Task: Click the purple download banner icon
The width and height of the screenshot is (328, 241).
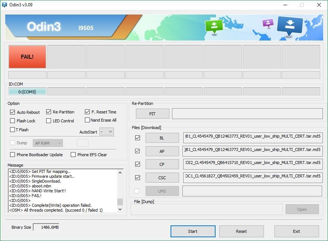Action: pos(268,23)
